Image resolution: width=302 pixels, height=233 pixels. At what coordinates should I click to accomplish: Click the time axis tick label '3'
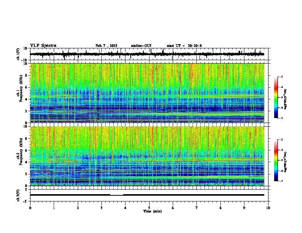(101, 208)
